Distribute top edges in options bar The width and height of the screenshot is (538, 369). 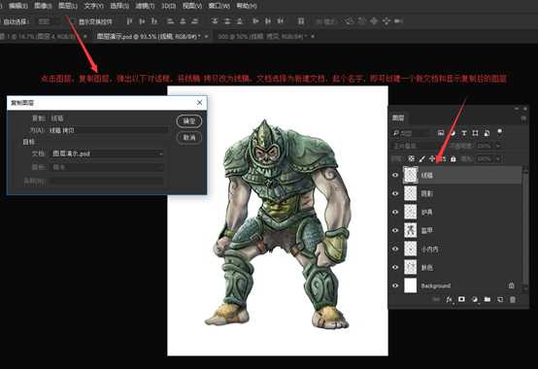215,21
